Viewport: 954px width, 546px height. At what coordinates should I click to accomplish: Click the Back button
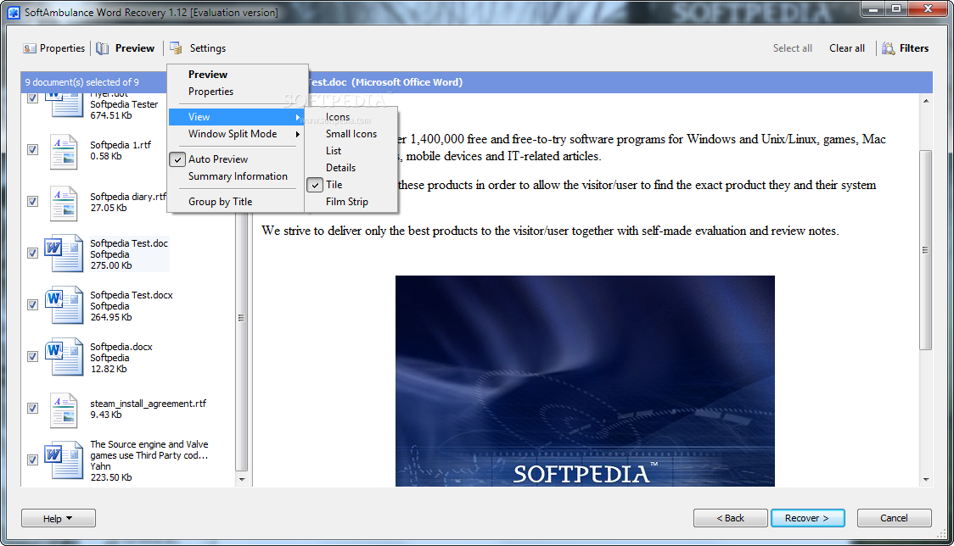730,518
